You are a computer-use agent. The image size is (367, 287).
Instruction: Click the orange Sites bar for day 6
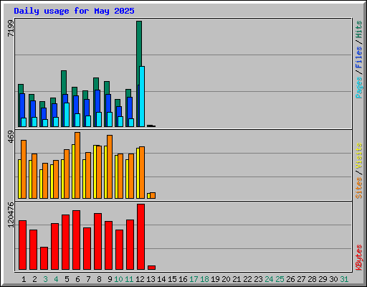pyautogui.click(x=77, y=165)
